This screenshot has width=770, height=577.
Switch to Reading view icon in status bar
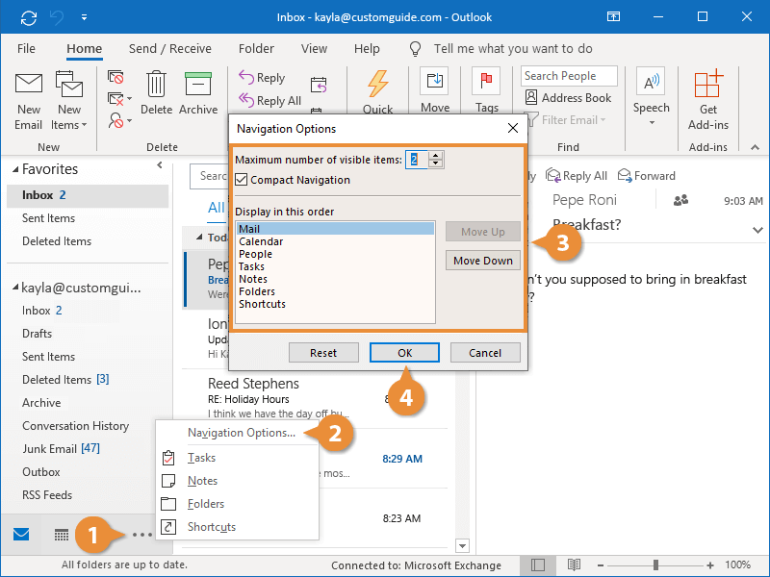[574, 564]
